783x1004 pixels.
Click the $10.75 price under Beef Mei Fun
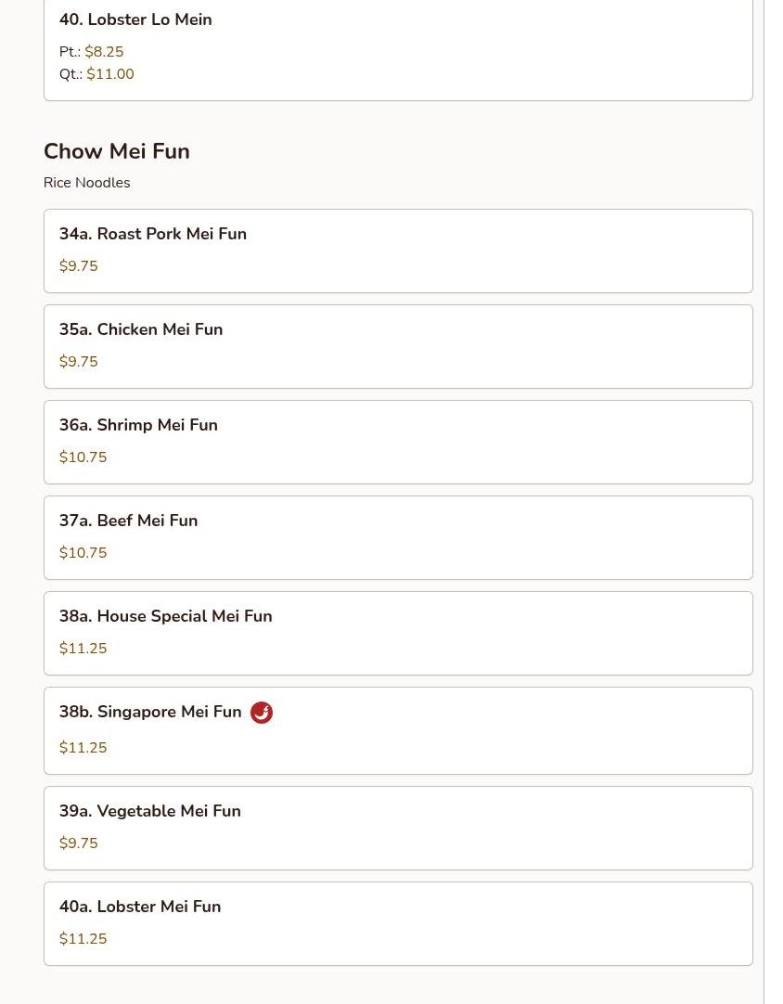pyautogui.click(x=83, y=553)
